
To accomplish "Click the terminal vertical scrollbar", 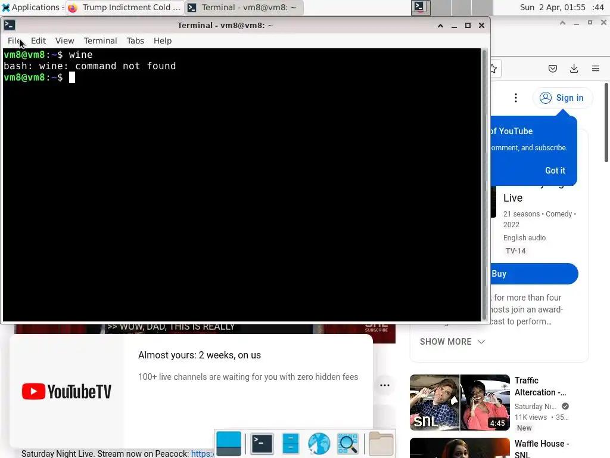I will (x=484, y=185).
